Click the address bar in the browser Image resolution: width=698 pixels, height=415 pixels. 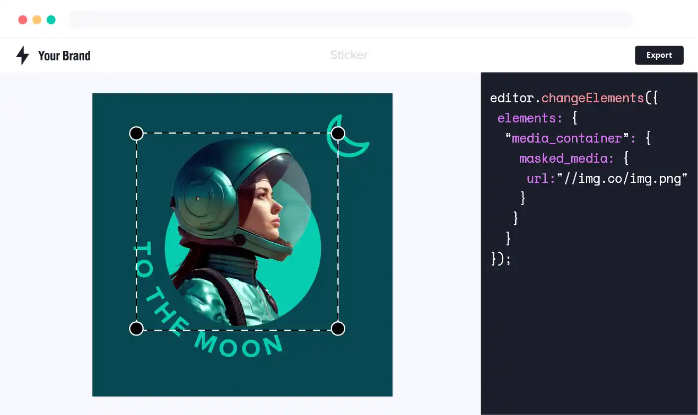351,20
